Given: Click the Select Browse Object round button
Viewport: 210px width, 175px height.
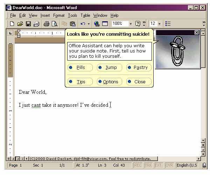Looking at the screenshot, I should point(203,149).
